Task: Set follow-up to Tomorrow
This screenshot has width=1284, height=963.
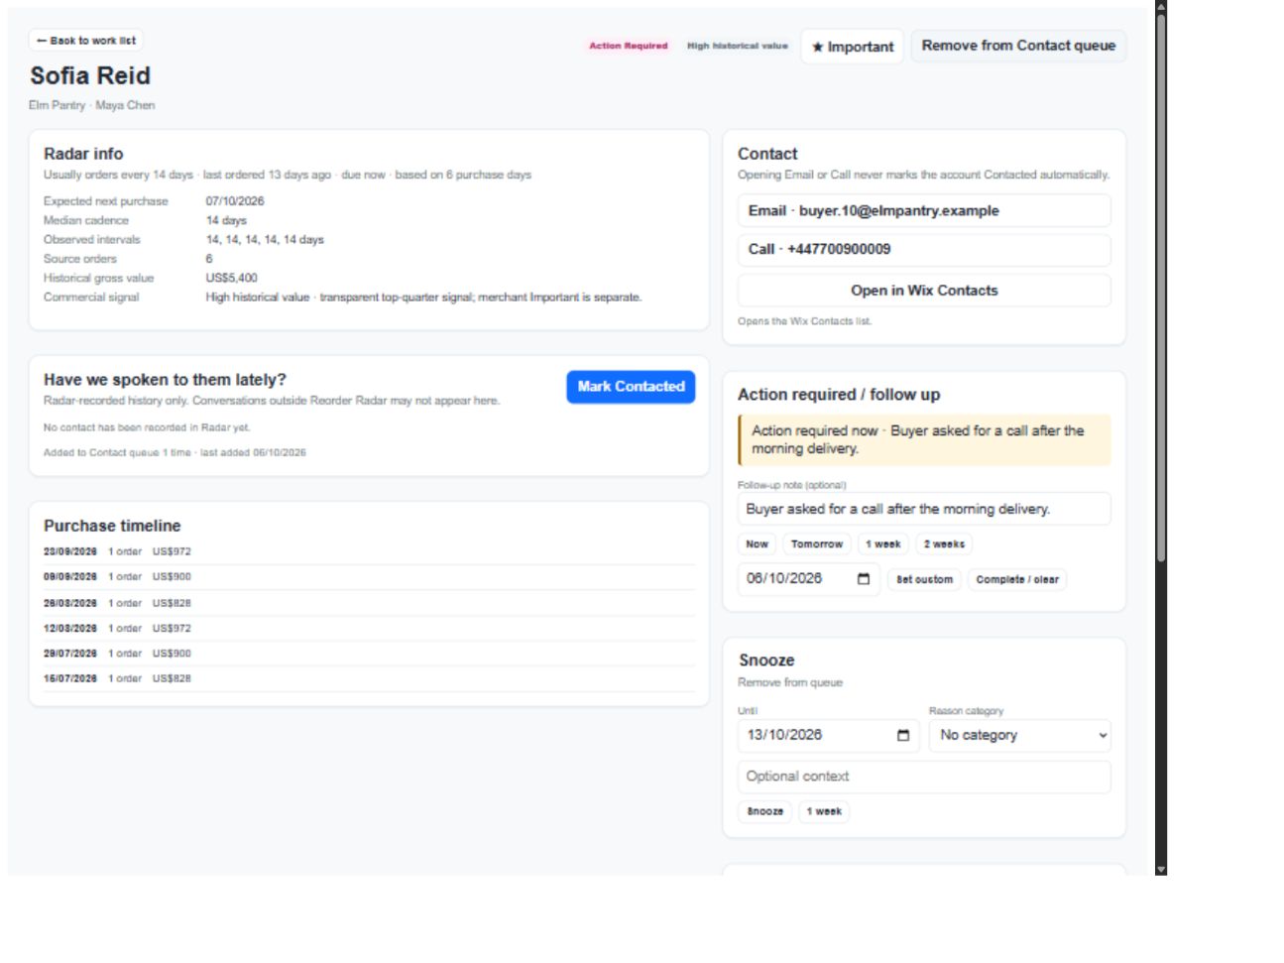Action: 817,544
